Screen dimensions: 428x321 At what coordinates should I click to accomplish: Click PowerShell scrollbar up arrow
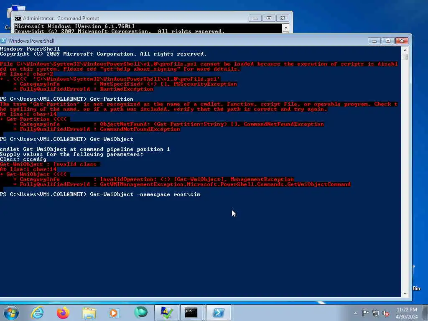click(405, 50)
